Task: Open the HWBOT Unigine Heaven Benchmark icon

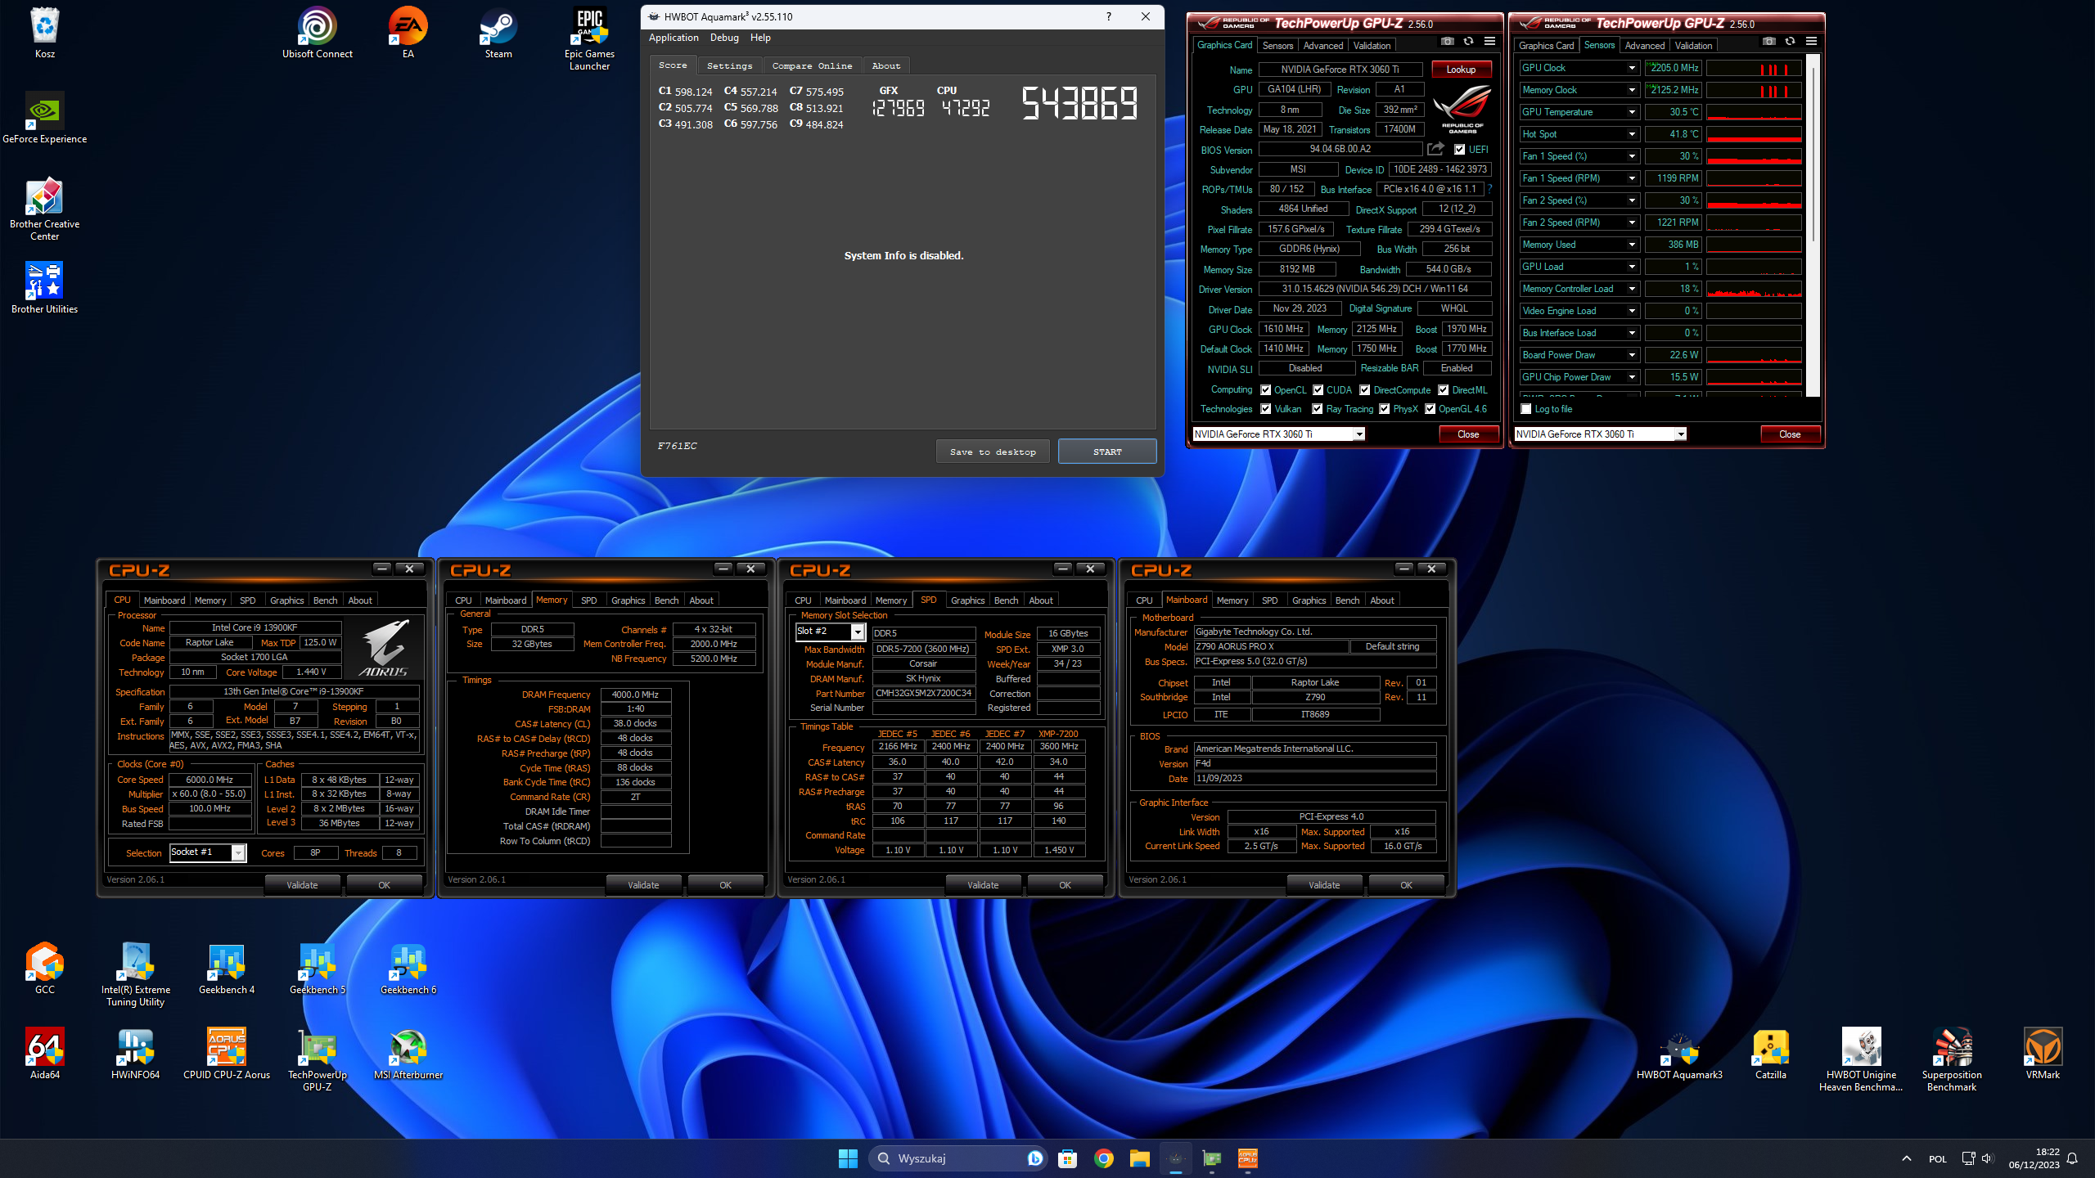Action: click(x=1861, y=1059)
